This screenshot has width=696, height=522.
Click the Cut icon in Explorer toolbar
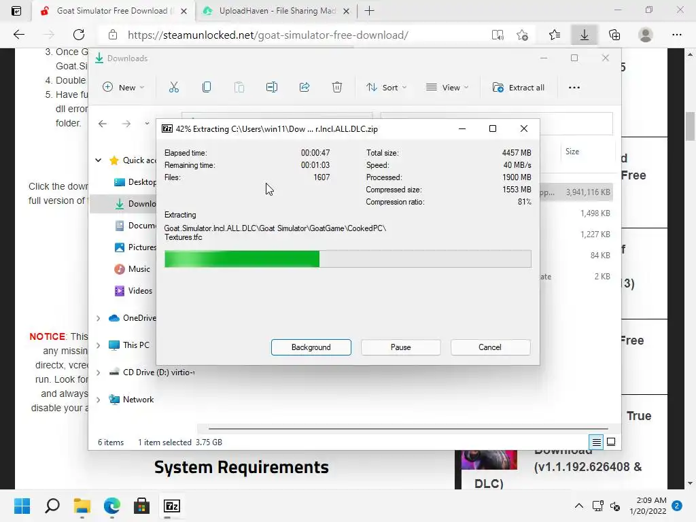coord(174,88)
